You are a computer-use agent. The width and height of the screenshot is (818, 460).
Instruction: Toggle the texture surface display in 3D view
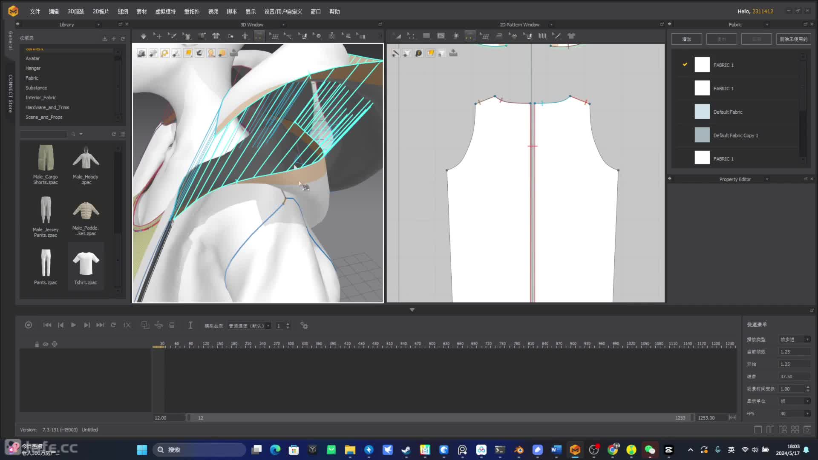188,53
